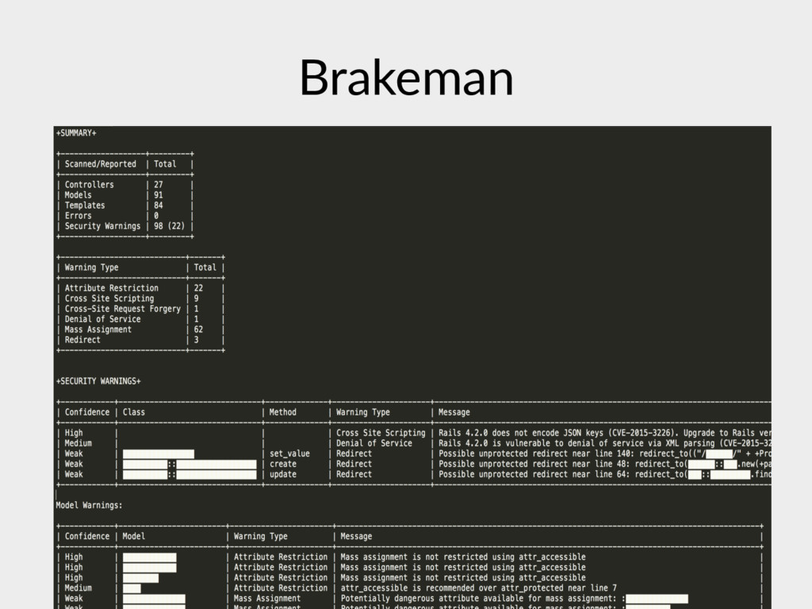The width and height of the screenshot is (812, 609).
Task: Click the Mass Assignment total 62
Action: pos(198,329)
